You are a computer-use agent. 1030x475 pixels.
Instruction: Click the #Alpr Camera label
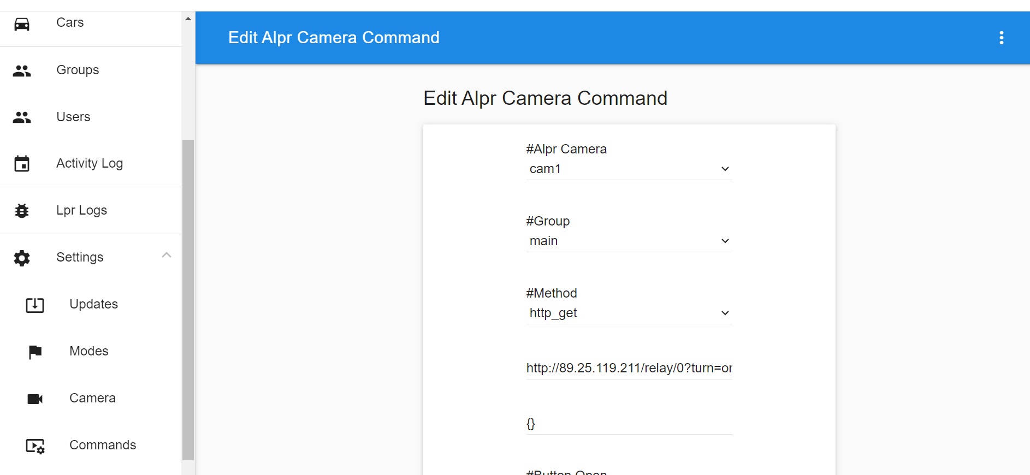[x=566, y=149]
